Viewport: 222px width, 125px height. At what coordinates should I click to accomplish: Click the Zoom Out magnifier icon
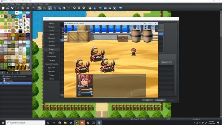pos(79,8)
